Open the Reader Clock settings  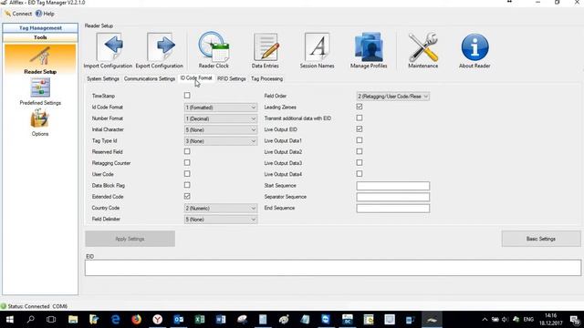click(214, 51)
